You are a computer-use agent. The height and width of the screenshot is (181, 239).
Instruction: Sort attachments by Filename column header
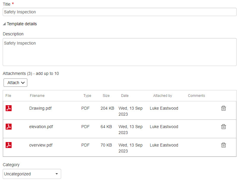[x=37, y=96]
